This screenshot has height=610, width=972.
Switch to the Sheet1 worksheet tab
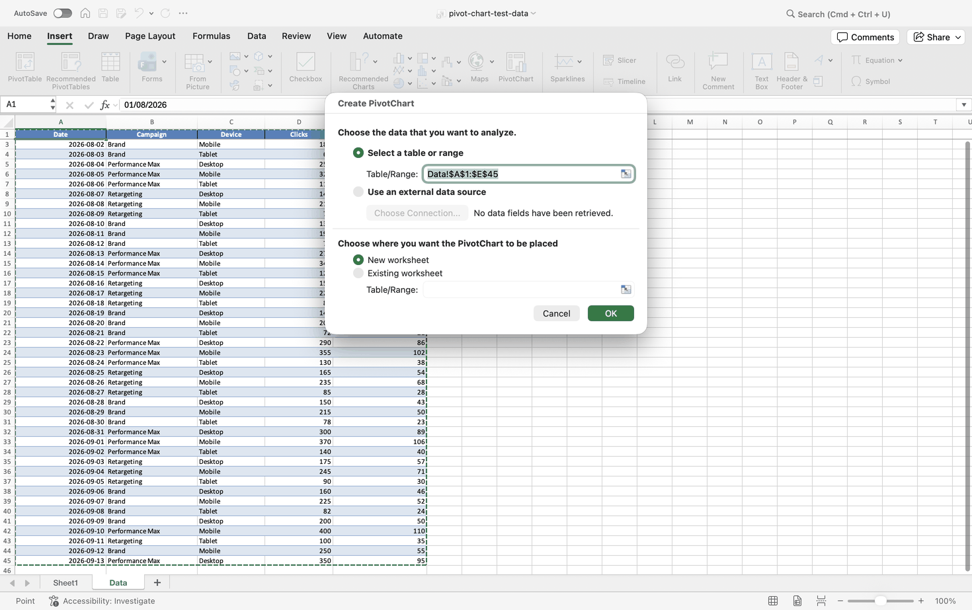pyautogui.click(x=65, y=582)
